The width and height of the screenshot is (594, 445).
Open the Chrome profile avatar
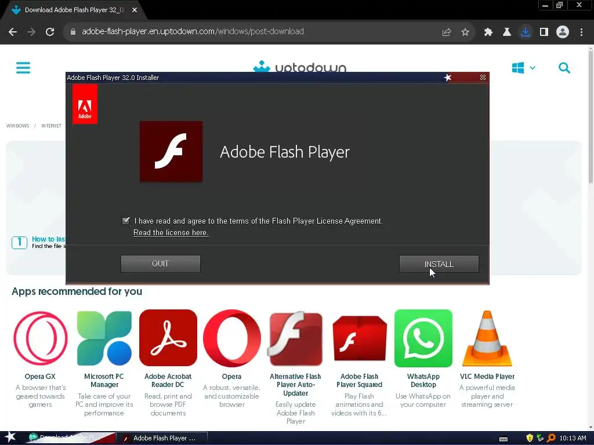pos(563,32)
